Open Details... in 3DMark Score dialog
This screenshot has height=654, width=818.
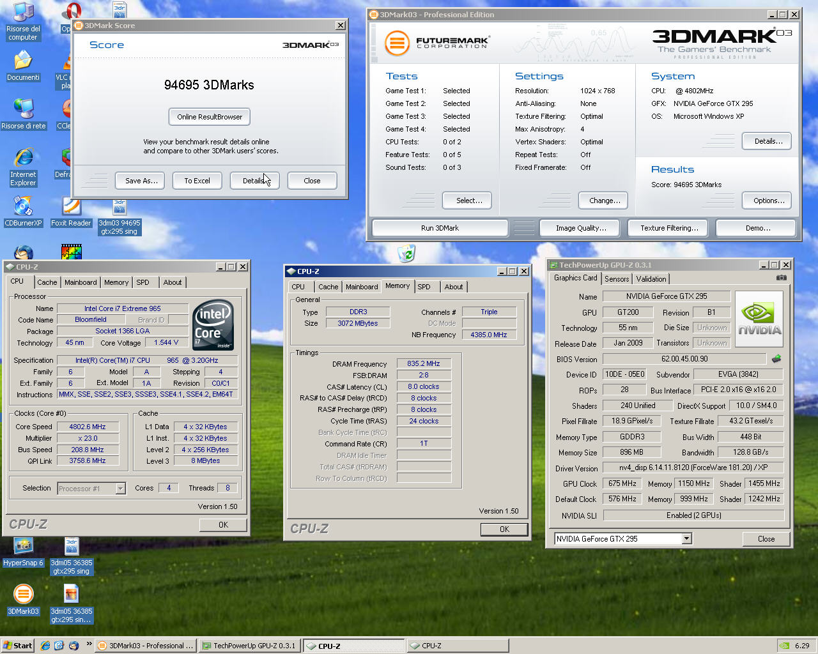coord(254,181)
